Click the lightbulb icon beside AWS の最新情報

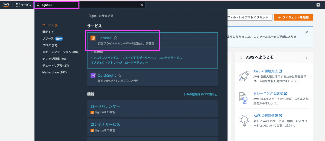point(244,120)
